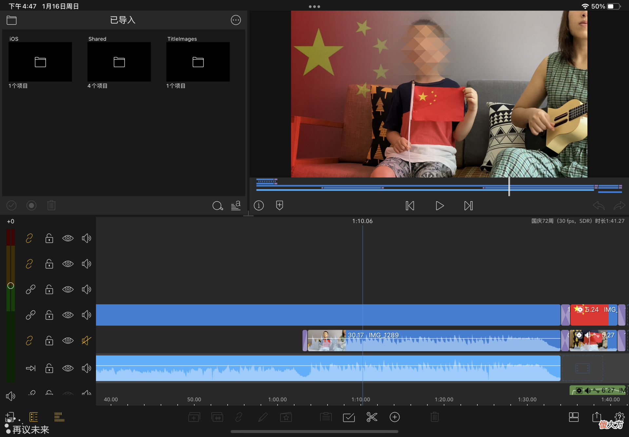
Task: Open the iOS folder thumbnail
Action: click(x=40, y=62)
